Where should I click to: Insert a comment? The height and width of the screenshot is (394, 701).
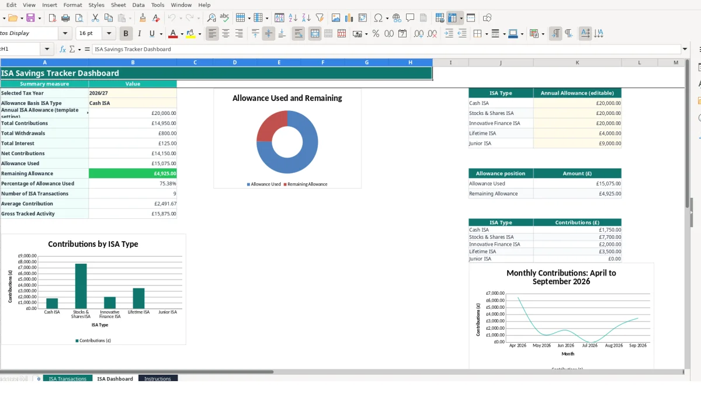[x=410, y=18]
